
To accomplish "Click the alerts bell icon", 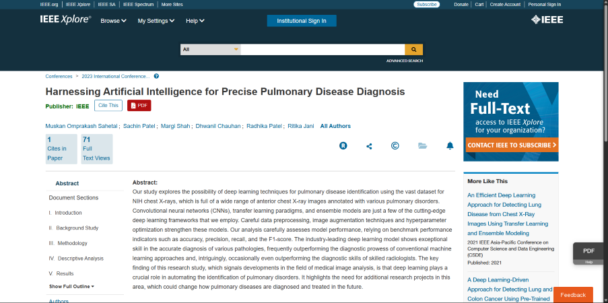I will click(450, 146).
